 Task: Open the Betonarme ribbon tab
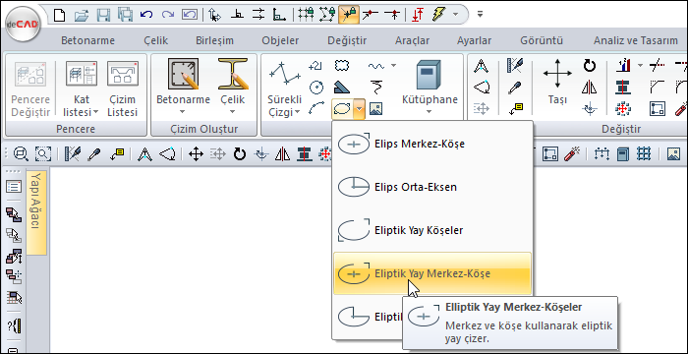point(87,41)
